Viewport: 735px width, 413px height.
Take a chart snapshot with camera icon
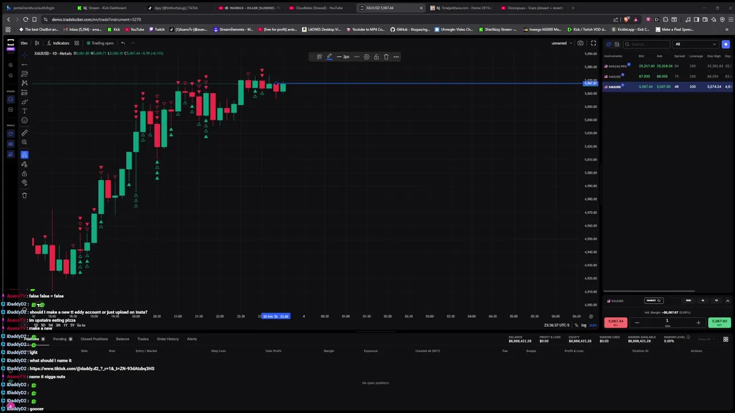coord(581,43)
